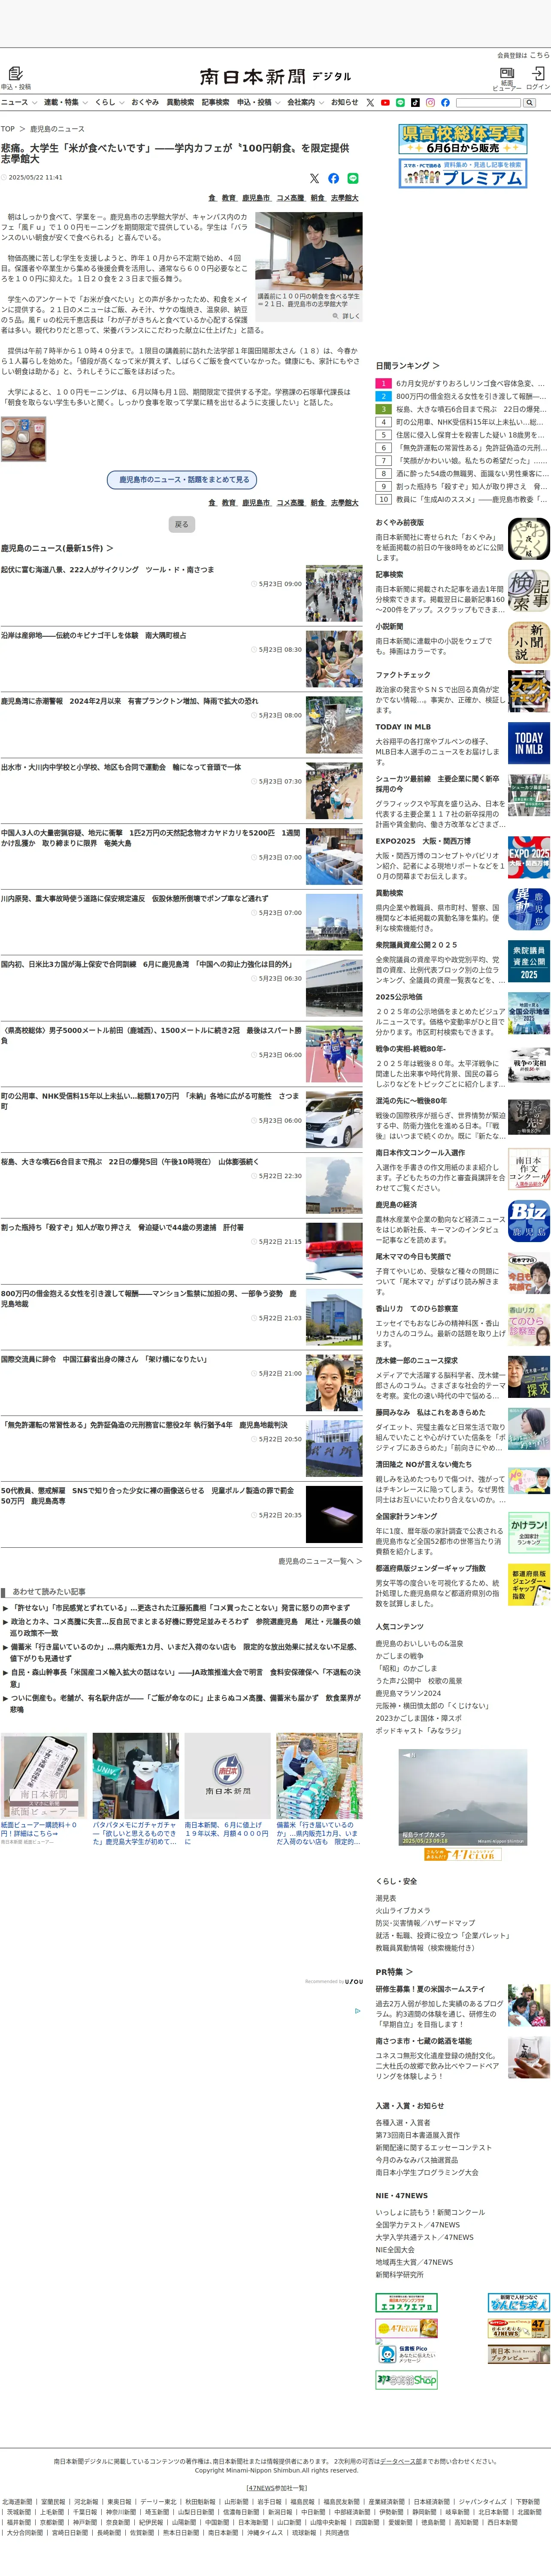Open X (Twitter) icon in navigation bar
This screenshot has height=2576, width=551.
coord(370,102)
